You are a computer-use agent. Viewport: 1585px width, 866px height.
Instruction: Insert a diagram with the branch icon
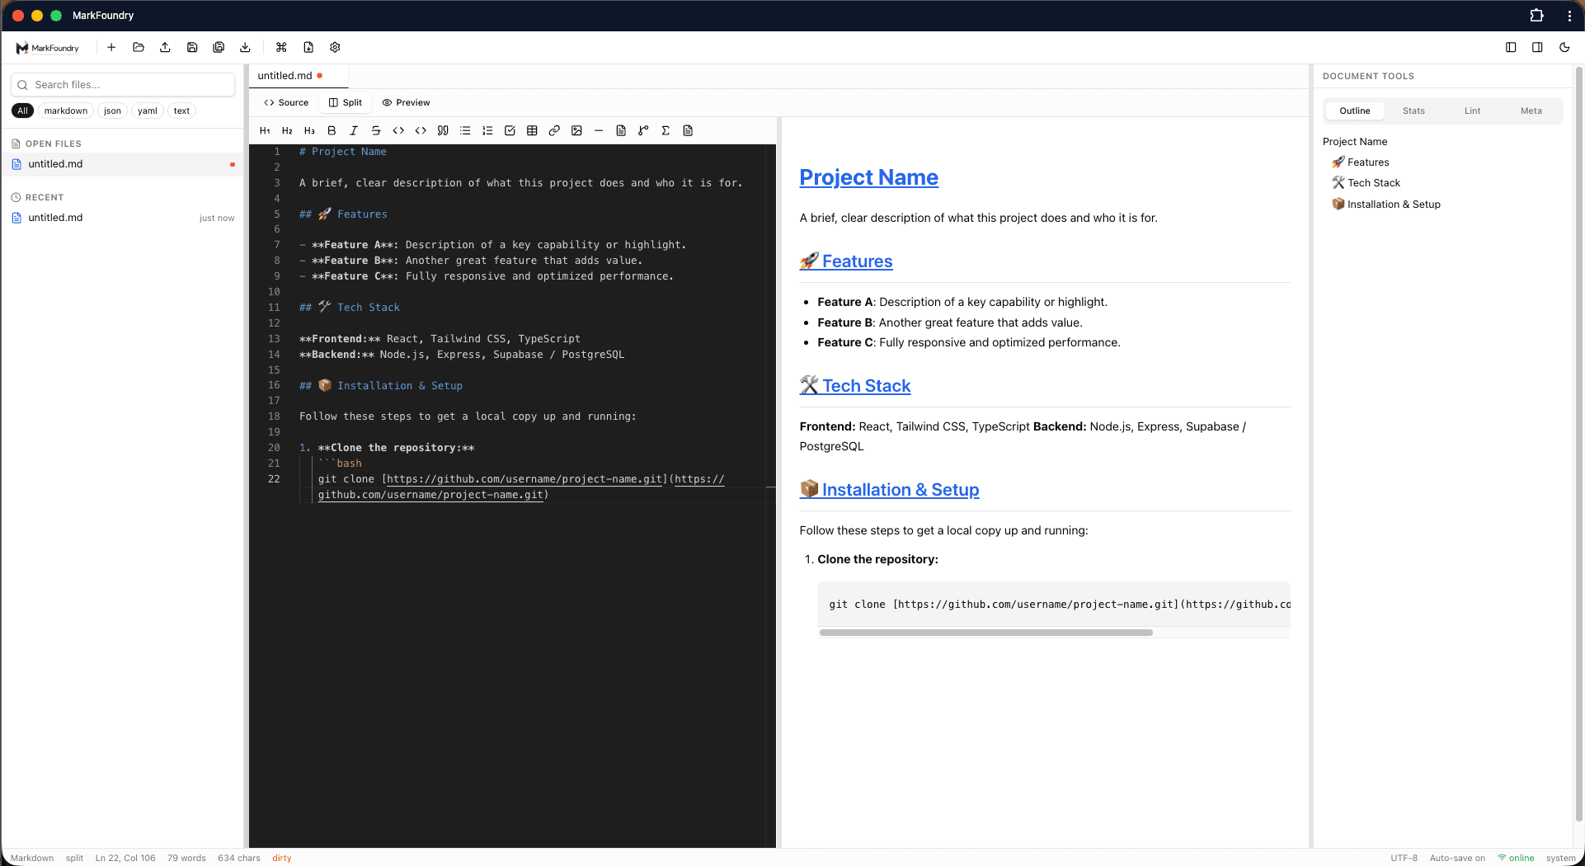643,130
